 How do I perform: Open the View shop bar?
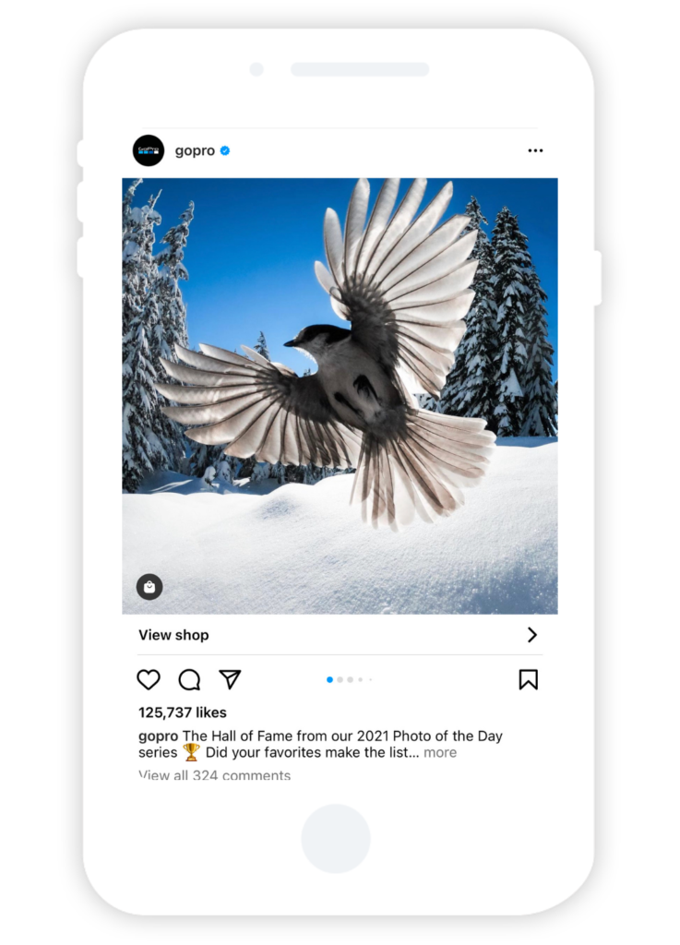pyautogui.click(x=340, y=635)
